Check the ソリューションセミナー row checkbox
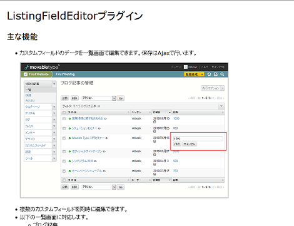Image resolution: width=294 pixels, height=226 pixels. point(64,128)
